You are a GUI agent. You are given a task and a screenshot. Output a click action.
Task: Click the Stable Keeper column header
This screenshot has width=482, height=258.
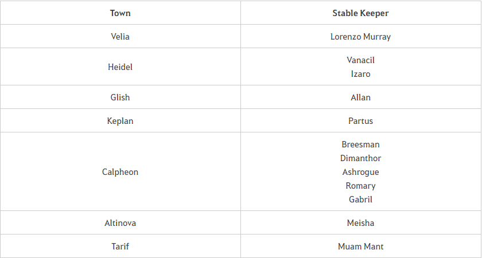tap(360, 13)
